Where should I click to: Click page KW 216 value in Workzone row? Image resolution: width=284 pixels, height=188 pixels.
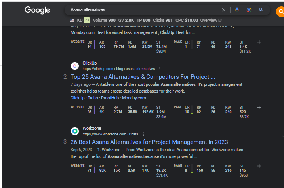(x=229, y=171)
